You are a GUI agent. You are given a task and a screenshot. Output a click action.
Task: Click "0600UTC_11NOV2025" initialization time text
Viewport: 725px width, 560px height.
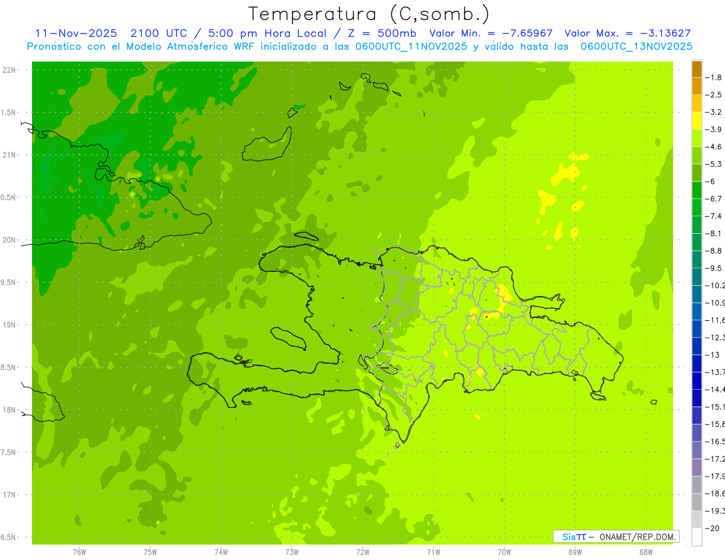pos(410,47)
